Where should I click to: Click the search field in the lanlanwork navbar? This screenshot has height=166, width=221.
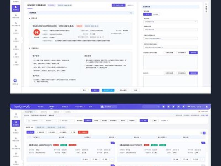pos(151,107)
